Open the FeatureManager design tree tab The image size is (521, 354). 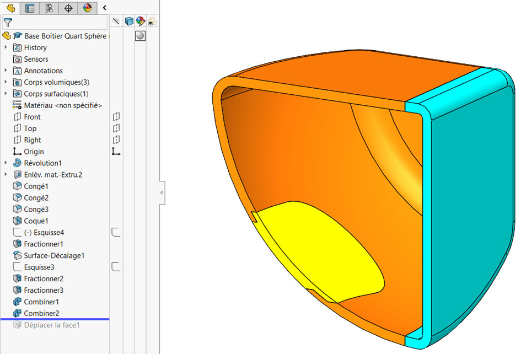(x=10, y=8)
